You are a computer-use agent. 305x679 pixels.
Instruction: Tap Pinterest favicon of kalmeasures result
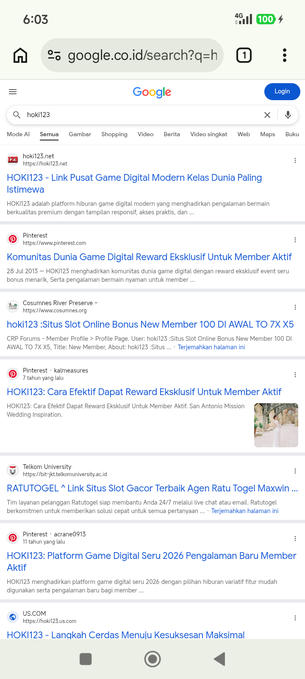[x=13, y=374]
